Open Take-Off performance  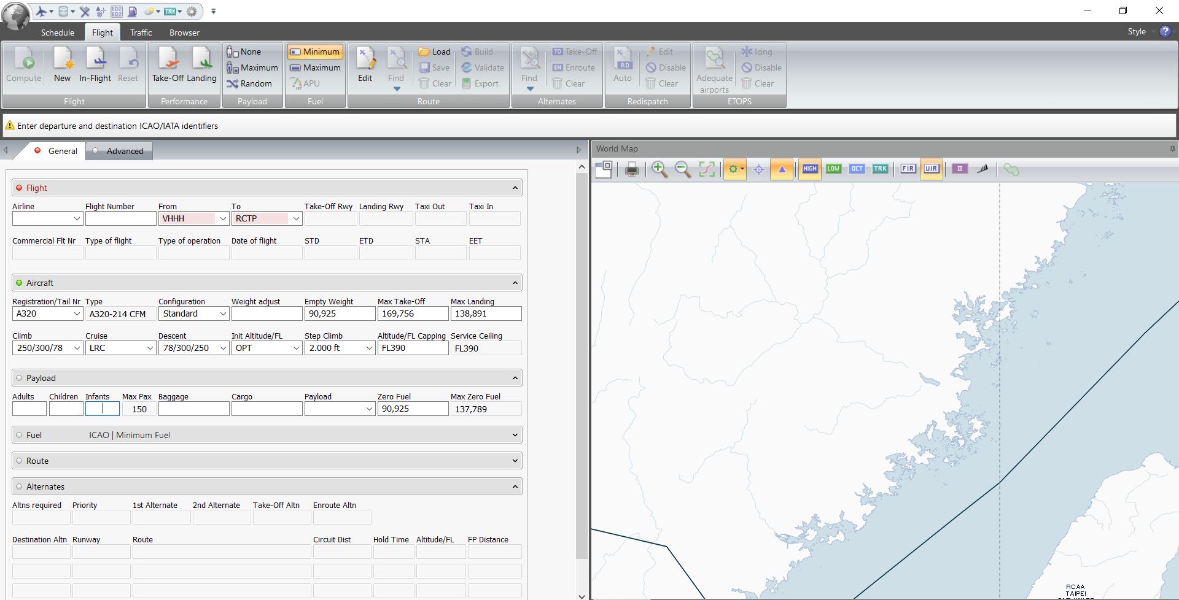(x=168, y=65)
